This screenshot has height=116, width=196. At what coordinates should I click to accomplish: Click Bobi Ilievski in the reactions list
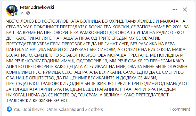pyautogui.click(x=34, y=109)
